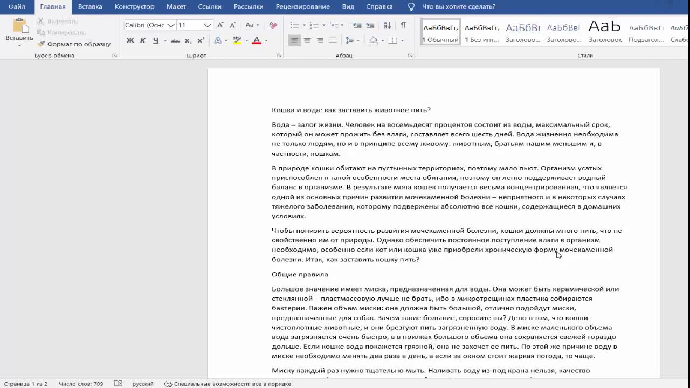Expand the borders dropdown arrow
The image size is (690, 388).
[x=402, y=40]
